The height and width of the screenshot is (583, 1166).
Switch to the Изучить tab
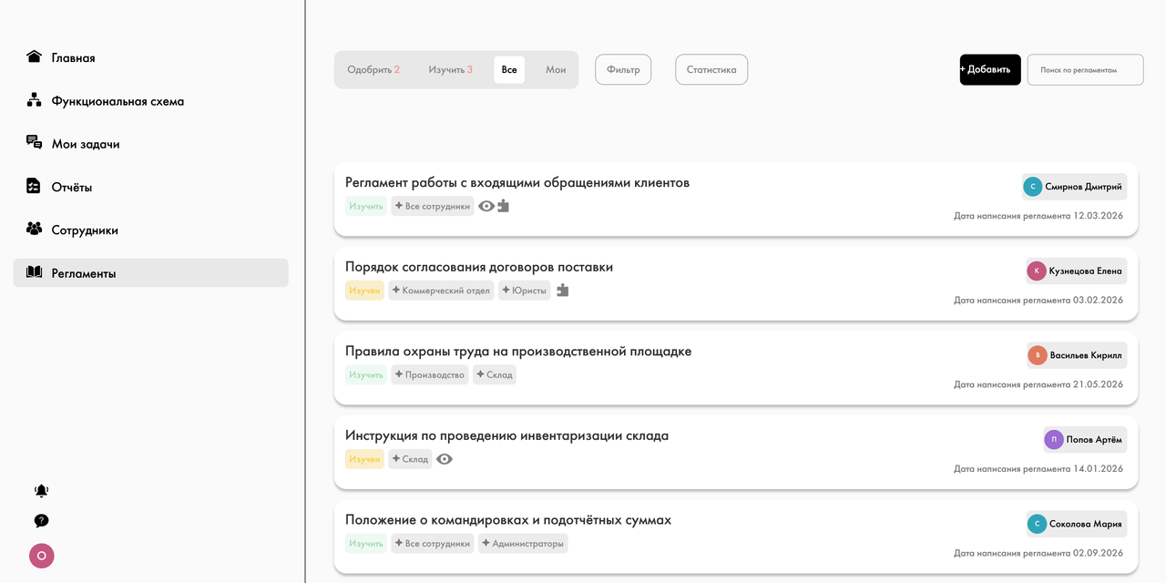[451, 70]
